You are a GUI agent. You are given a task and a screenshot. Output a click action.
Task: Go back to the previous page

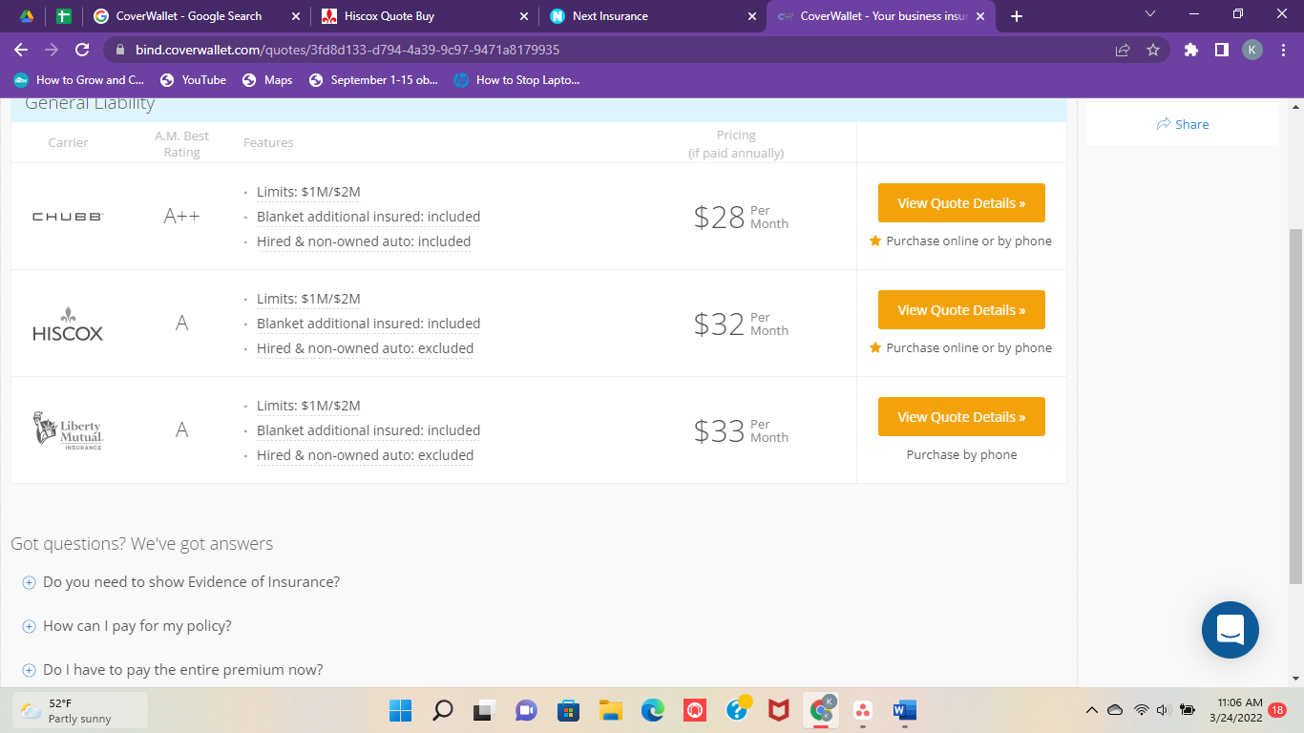click(21, 50)
